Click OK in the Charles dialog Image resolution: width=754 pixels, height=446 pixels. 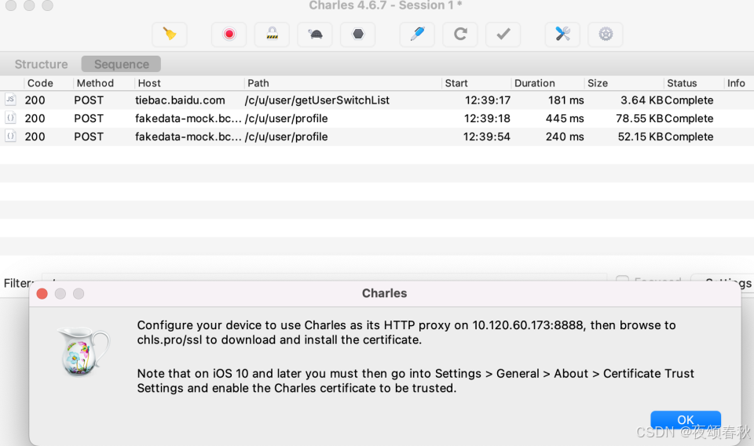[685, 419]
